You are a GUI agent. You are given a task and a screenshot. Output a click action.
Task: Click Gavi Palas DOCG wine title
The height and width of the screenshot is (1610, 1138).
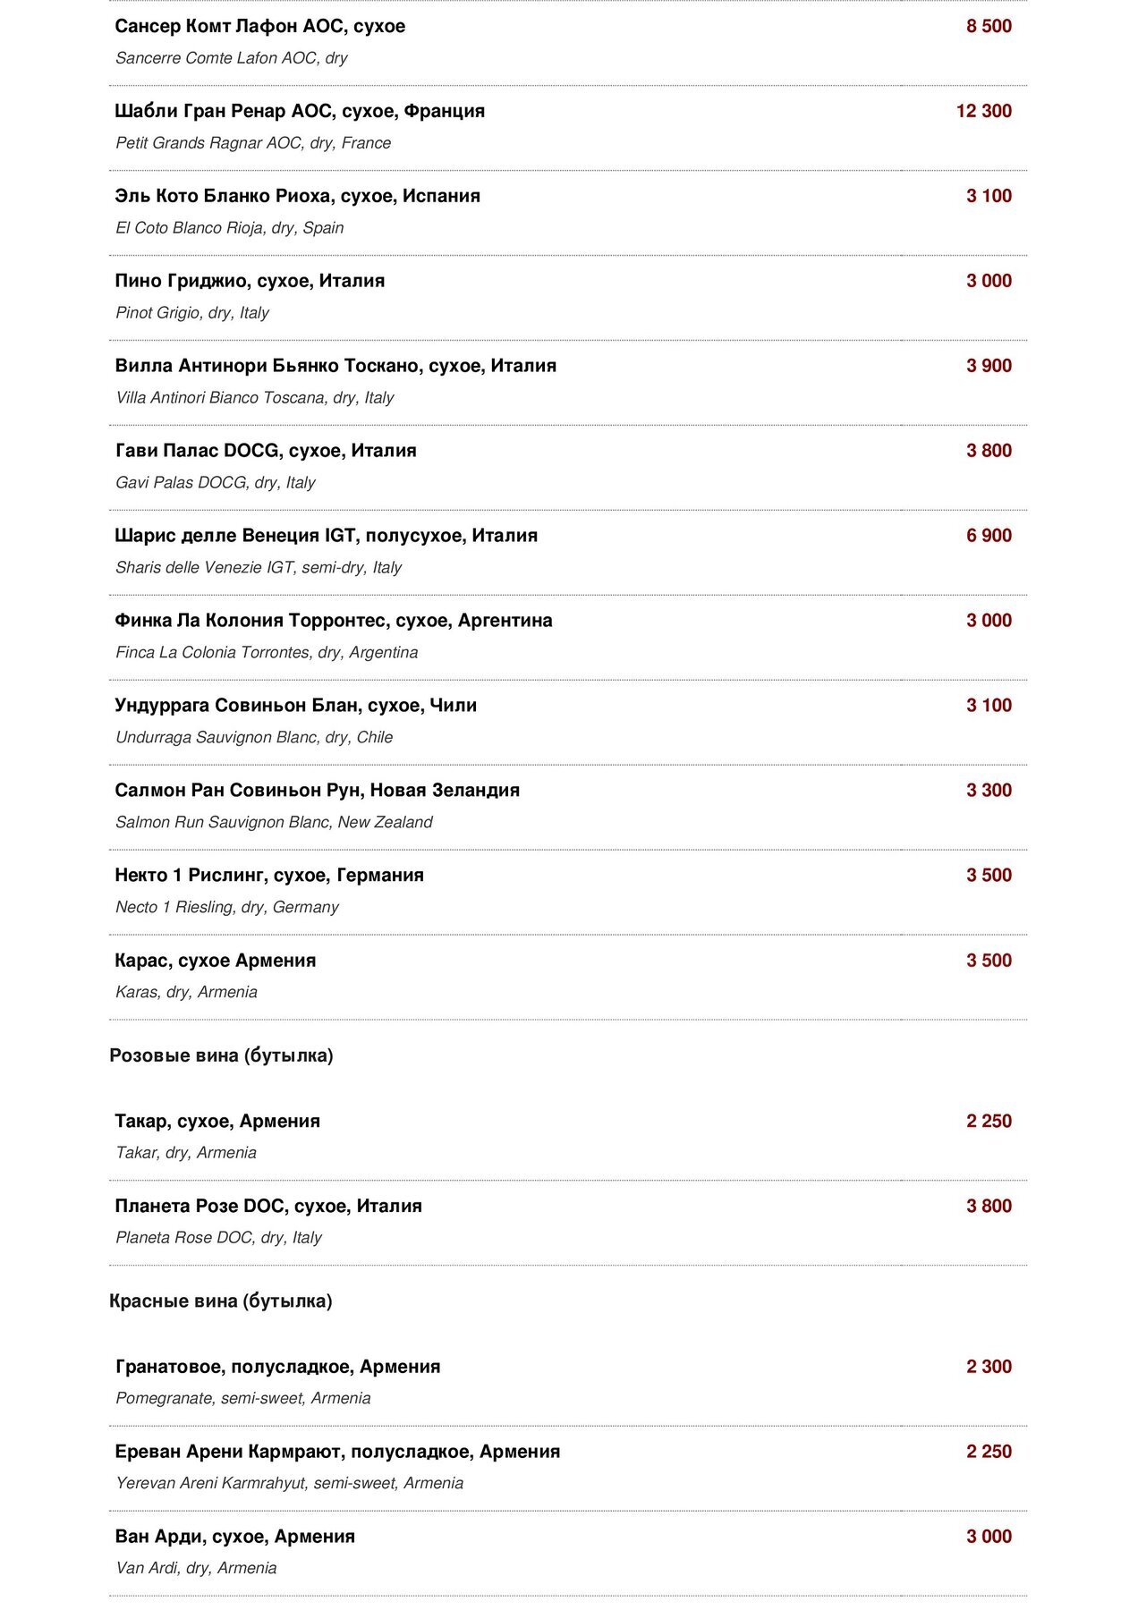tap(266, 451)
